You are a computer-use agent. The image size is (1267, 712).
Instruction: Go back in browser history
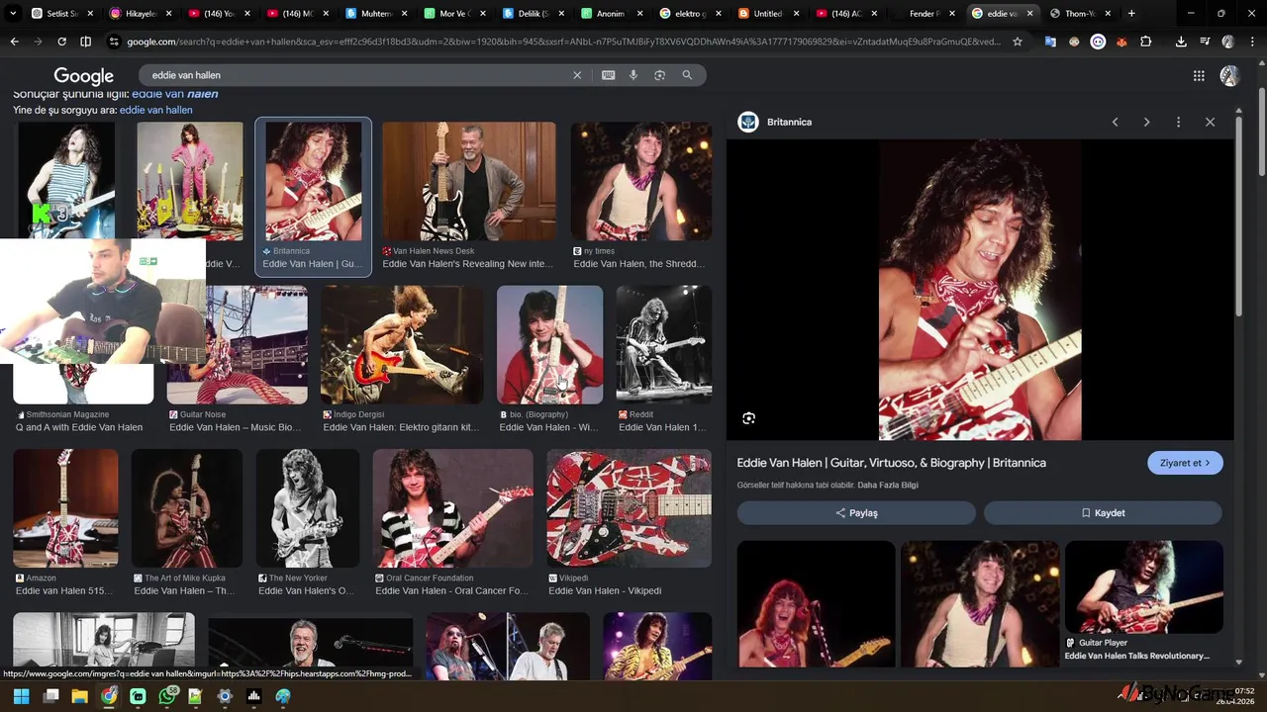[x=14, y=42]
